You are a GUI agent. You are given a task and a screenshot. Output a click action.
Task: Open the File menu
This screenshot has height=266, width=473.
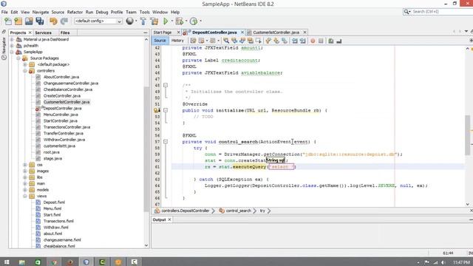4,12
